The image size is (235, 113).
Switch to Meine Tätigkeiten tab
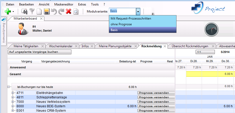pyautogui.click(x=26, y=46)
